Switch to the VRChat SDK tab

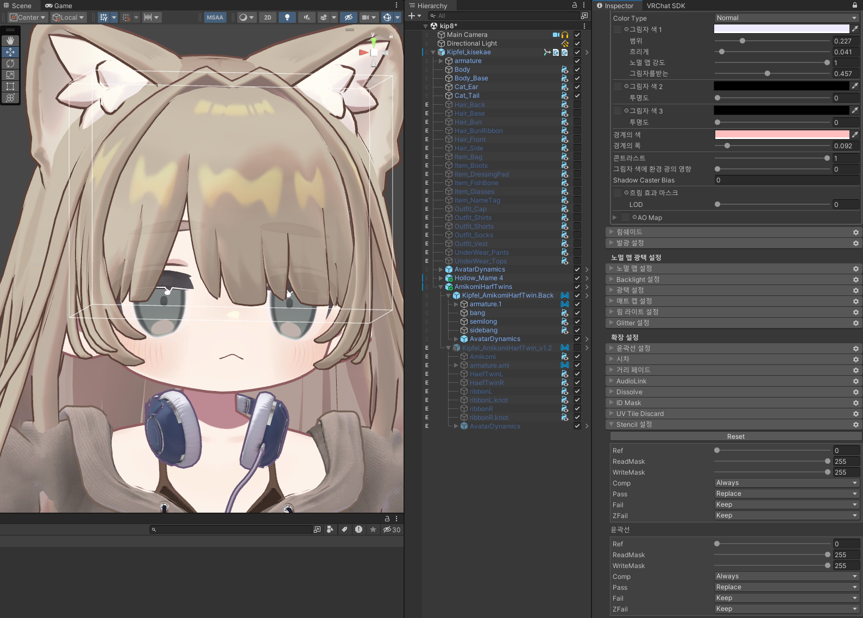[666, 5]
